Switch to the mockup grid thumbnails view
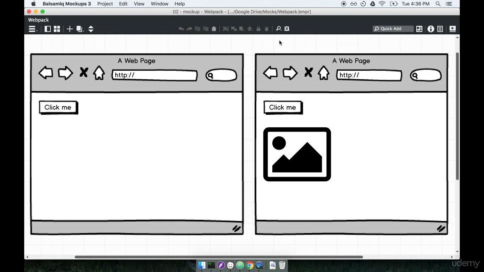This screenshot has width=484, height=272. point(57,29)
